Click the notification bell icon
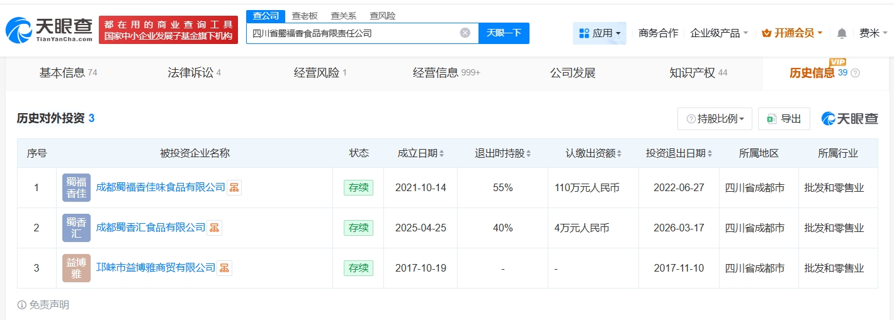Screen dimensions: 894x320 (x=842, y=33)
